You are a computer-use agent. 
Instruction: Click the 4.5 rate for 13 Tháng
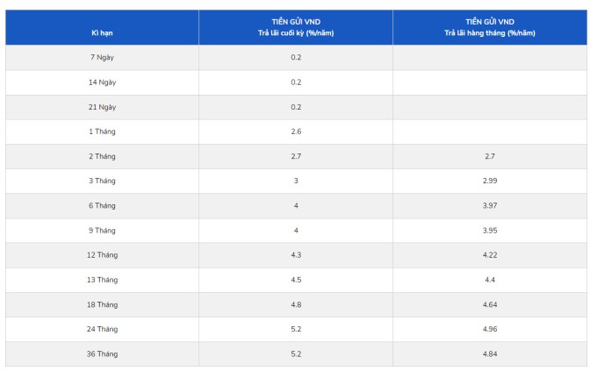click(x=296, y=280)
